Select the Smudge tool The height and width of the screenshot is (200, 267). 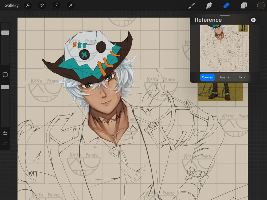coord(209,5)
